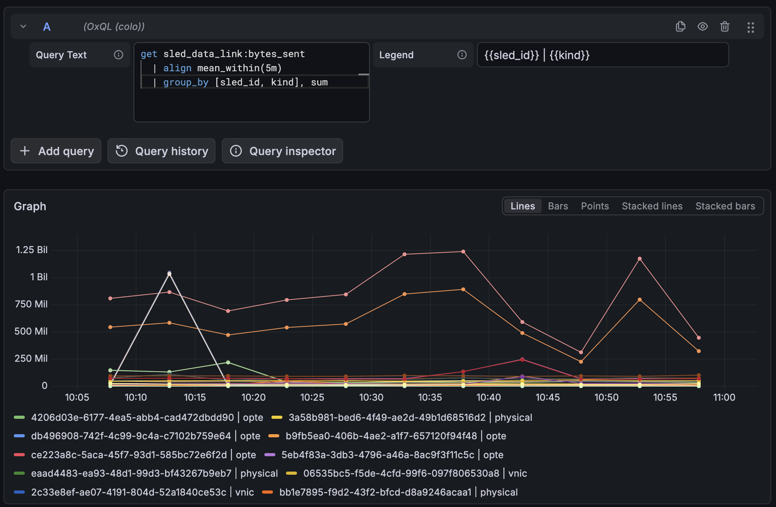
Task: Delete query A with the trash icon
Action: click(725, 27)
